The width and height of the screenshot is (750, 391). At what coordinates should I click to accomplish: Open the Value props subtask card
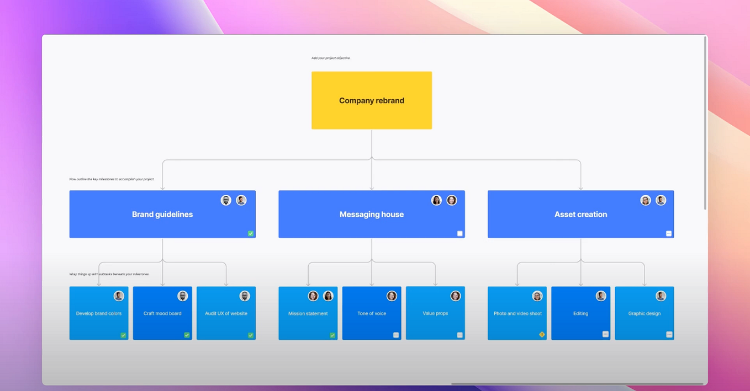(x=435, y=313)
